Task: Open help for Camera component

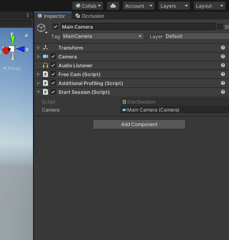Action: coord(223,56)
